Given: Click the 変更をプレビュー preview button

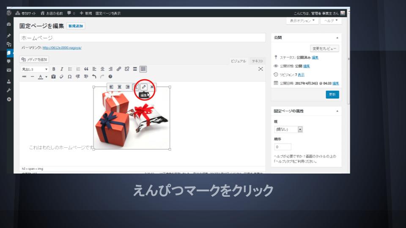Looking at the screenshot, I should click(x=324, y=49).
